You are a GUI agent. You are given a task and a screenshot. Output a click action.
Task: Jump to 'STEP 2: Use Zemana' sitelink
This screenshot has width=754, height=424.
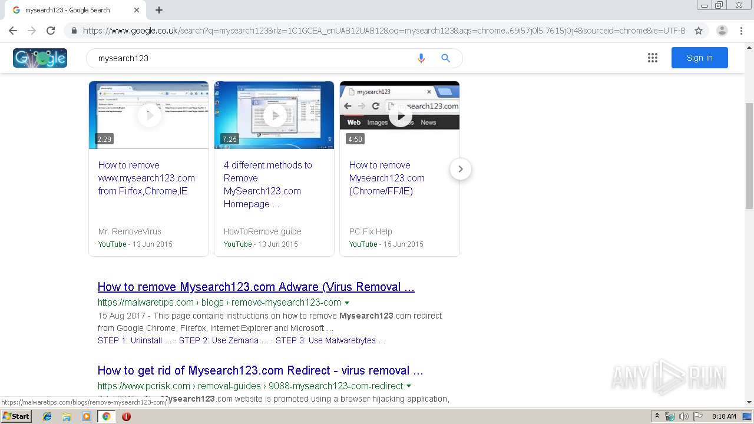click(224, 340)
